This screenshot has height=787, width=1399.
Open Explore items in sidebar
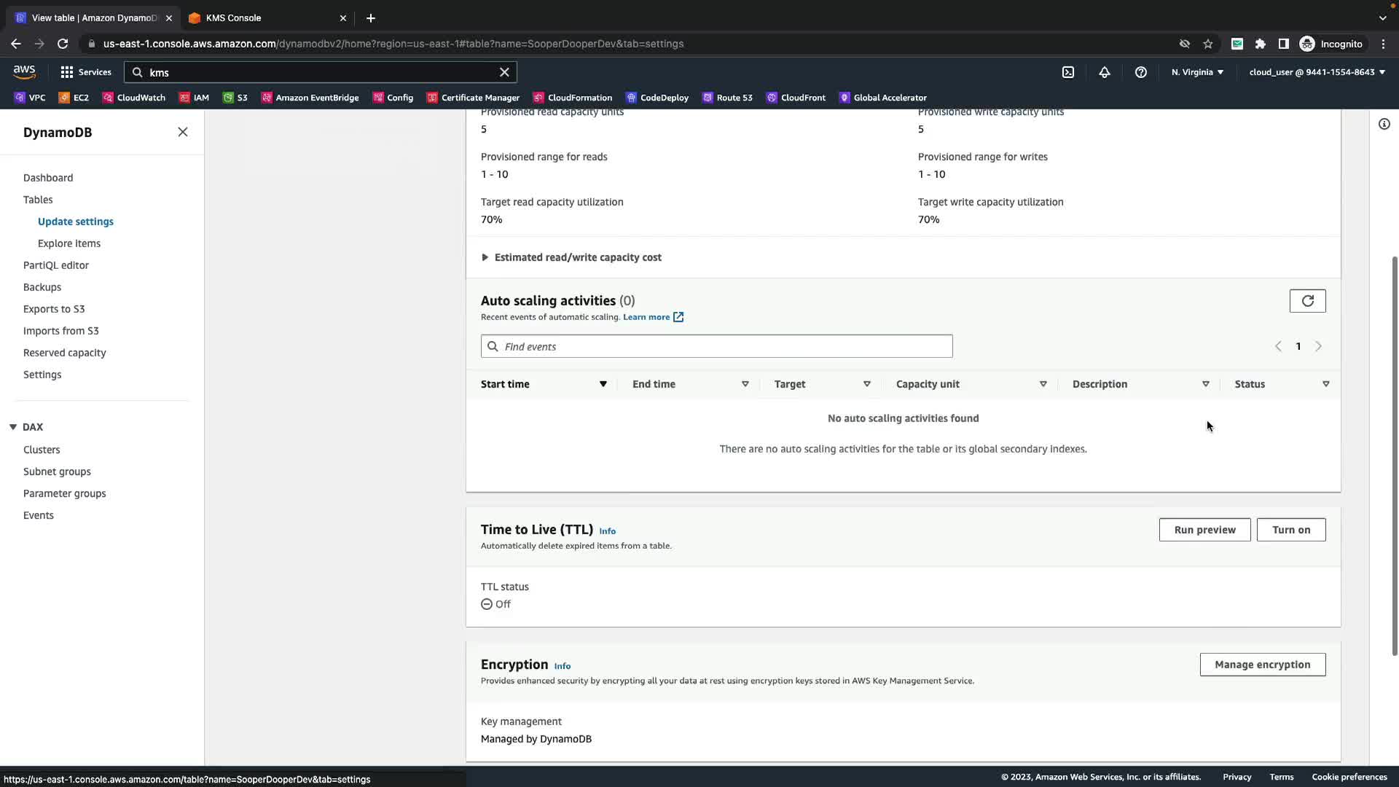69,243
